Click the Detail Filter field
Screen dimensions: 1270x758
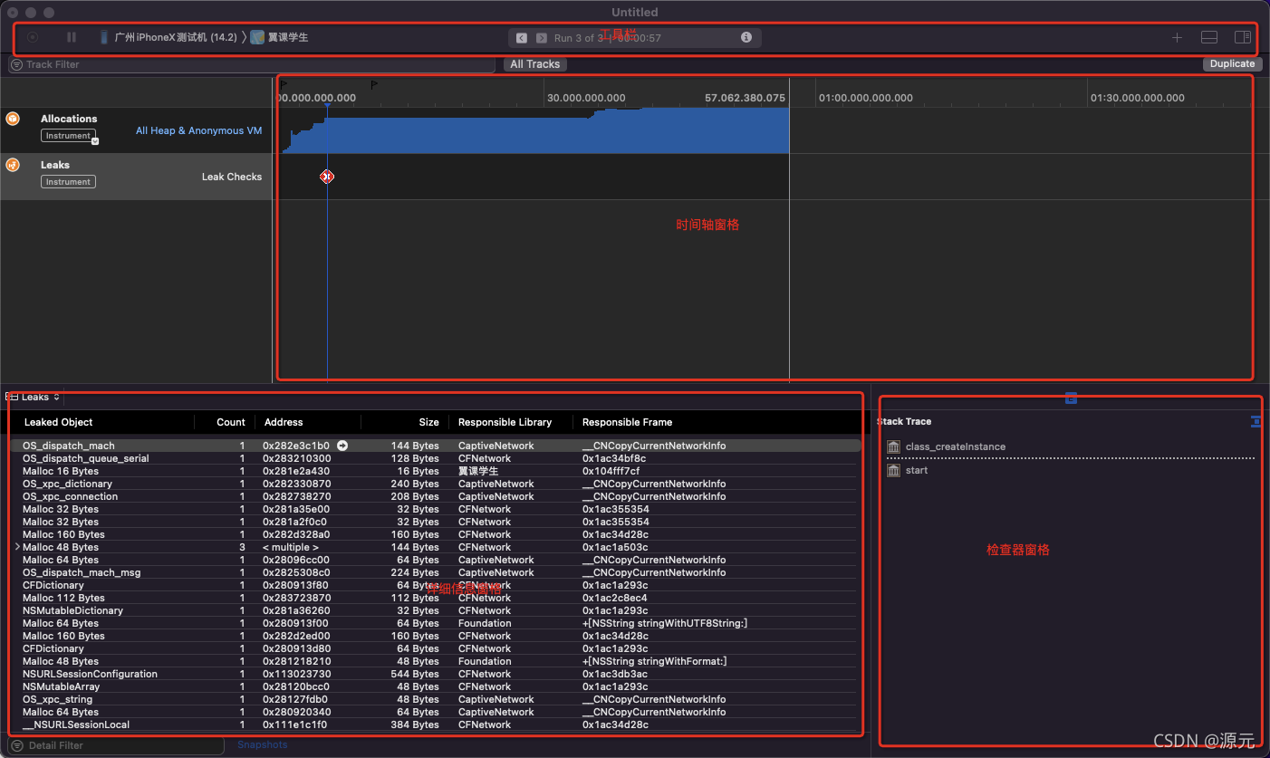[x=116, y=745]
